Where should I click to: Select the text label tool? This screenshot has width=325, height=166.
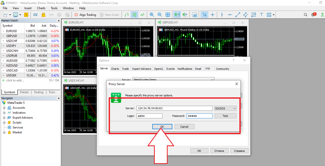(262, 15)
